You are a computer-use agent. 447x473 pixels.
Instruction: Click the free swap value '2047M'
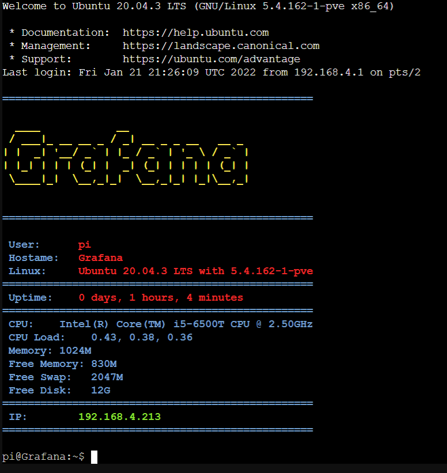click(107, 377)
